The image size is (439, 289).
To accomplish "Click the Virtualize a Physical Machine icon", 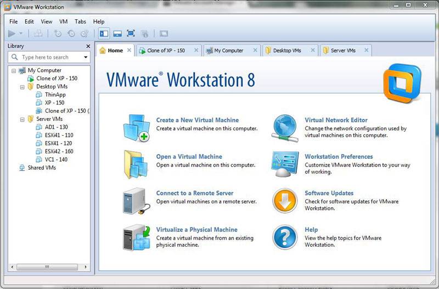I will point(137,237).
